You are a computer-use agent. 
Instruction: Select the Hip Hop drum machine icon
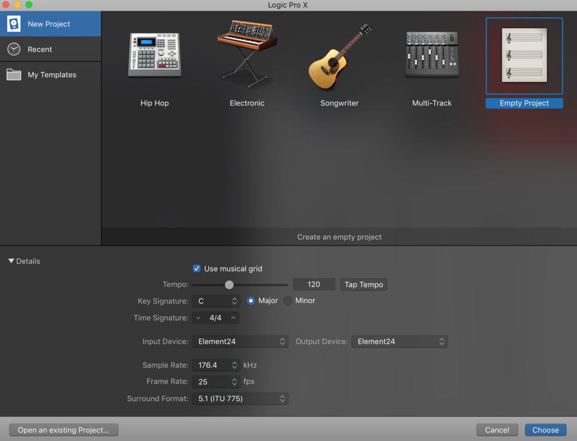154,55
